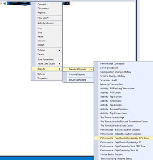Viewport: 153px width, 160px height.
Task: Open the Policies submenu arrow
Action: click(x=60, y=50)
